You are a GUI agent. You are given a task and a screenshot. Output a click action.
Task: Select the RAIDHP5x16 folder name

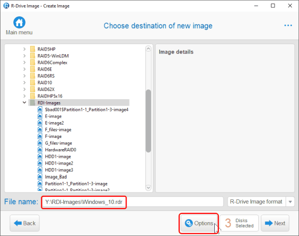point(50,96)
